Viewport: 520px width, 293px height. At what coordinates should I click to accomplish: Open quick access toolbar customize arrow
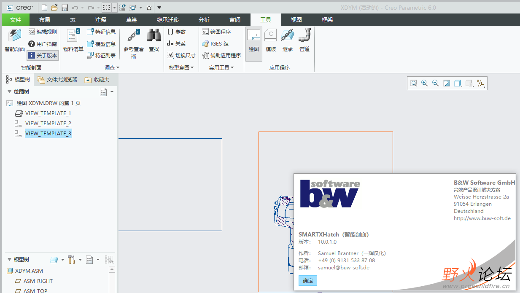pyautogui.click(x=159, y=8)
